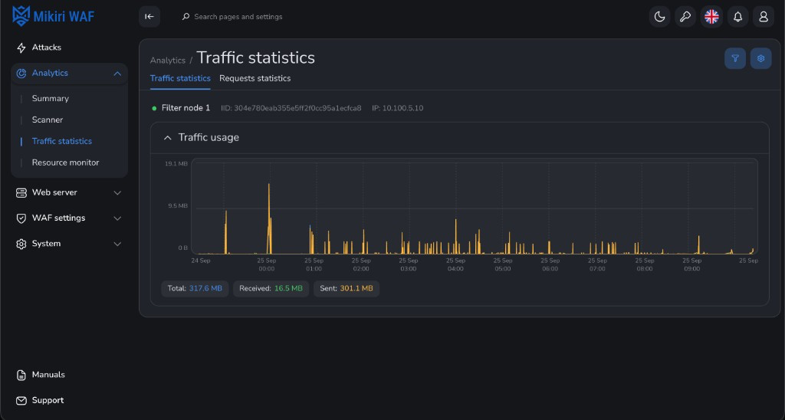The image size is (785, 420).
Task: Click the Support envelope icon
Action: click(21, 401)
